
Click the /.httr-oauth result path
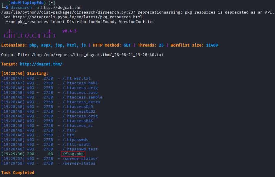point(77,144)
